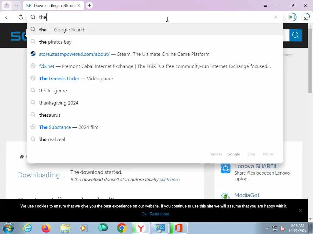Open Microsoft Office taskbar icon
Screen dimensions: 313x234
click(x=179, y=228)
